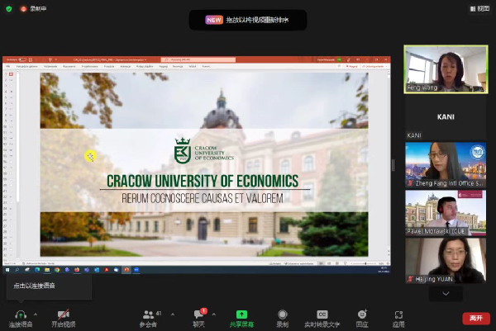
Task: Switch to Reading view icon in status bar
Action: pyautogui.click(x=337, y=263)
